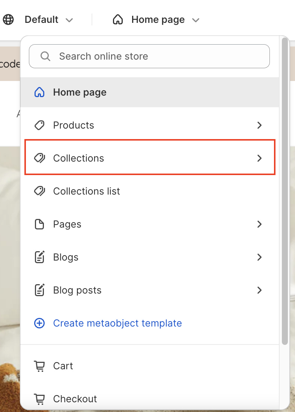Image resolution: width=295 pixels, height=412 pixels.
Task: Select the Cart template entry
Action: point(149,366)
